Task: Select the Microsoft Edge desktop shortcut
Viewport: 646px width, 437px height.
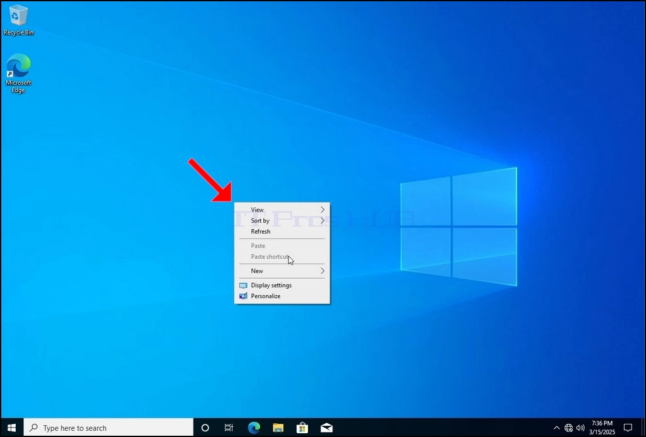Action: [x=18, y=73]
